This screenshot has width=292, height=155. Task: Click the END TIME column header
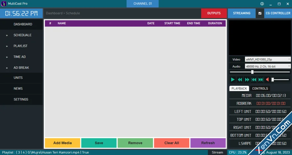point(194,23)
